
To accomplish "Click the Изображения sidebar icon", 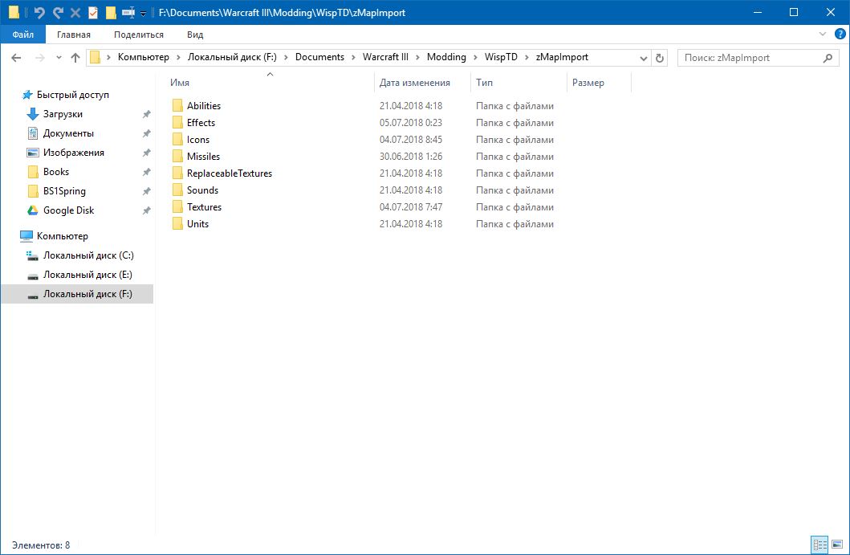I will click(x=33, y=153).
